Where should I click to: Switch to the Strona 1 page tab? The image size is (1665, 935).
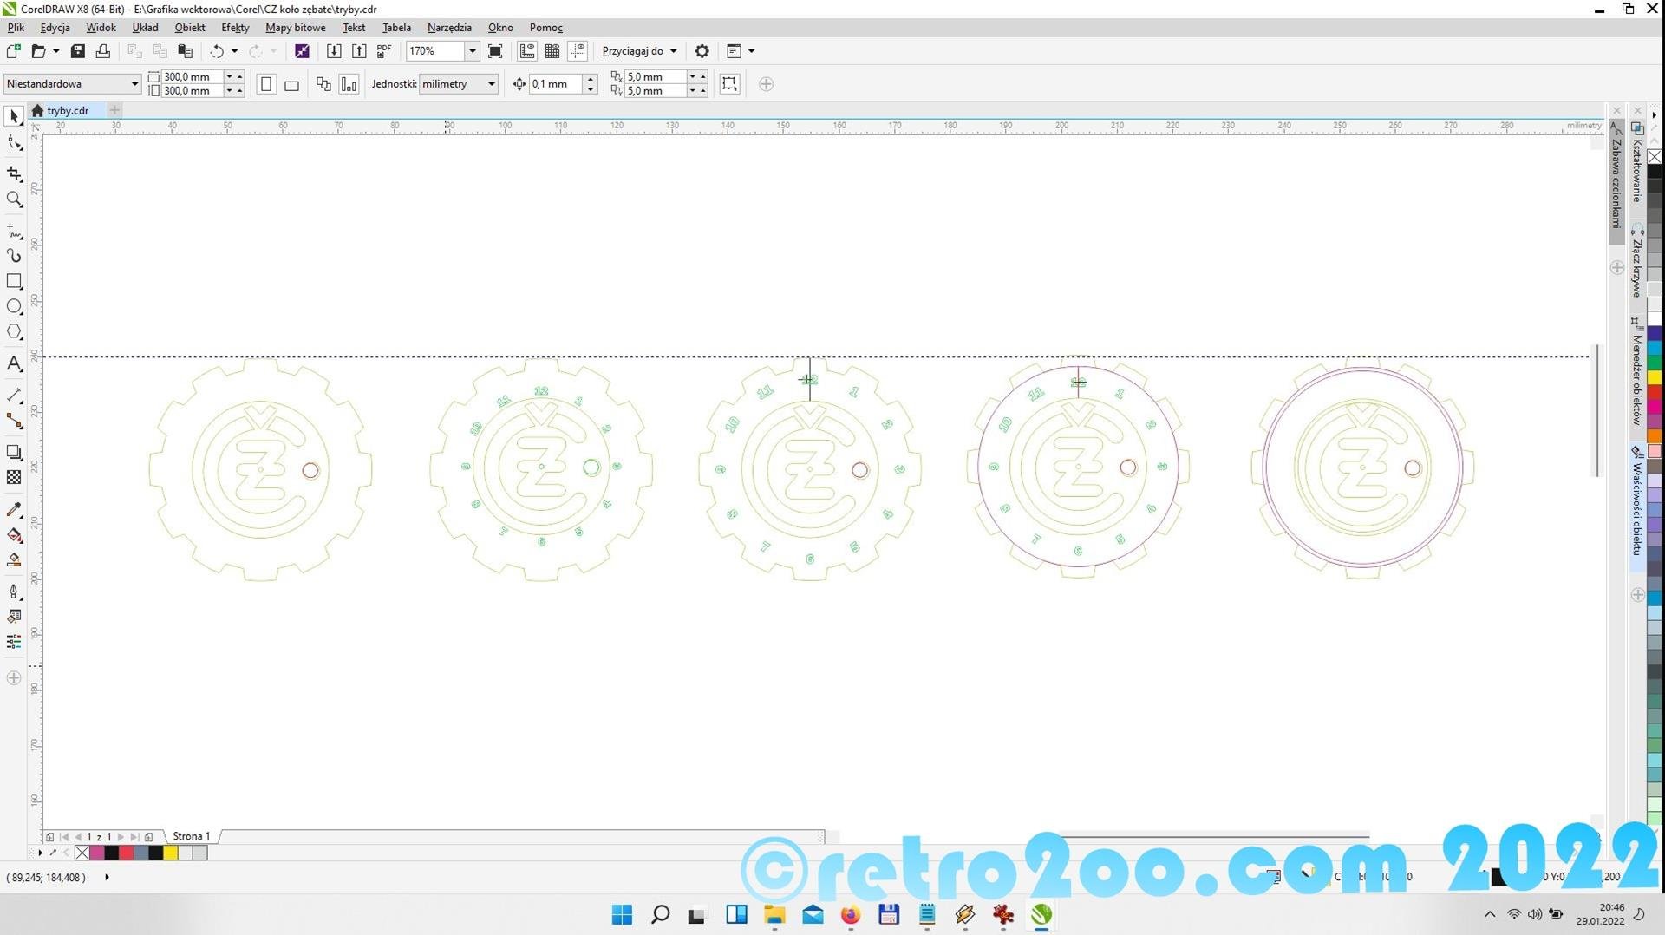point(191,836)
